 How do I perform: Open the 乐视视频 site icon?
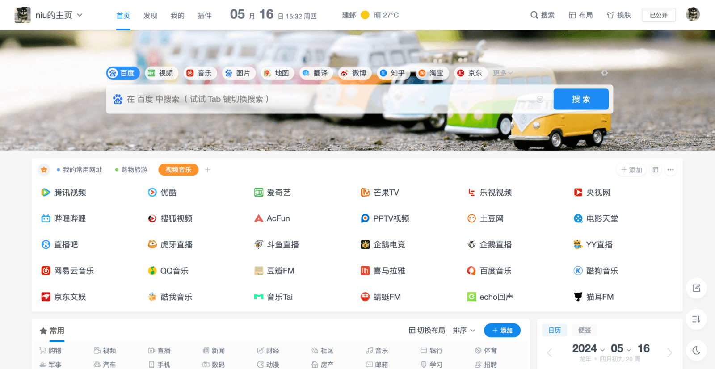coord(471,193)
